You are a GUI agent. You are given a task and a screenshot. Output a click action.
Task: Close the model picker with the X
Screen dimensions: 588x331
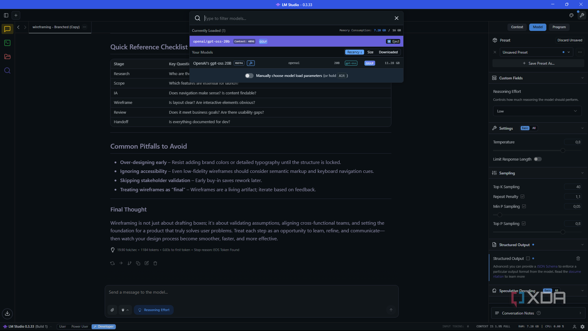pyautogui.click(x=396, y=18)
